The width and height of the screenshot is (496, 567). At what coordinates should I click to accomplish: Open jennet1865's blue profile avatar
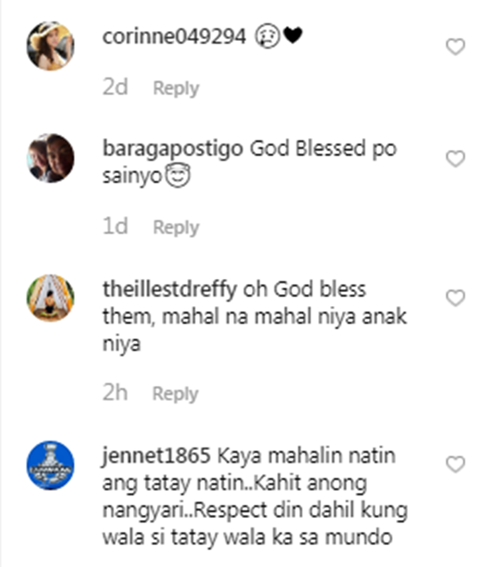click(51, 465)
